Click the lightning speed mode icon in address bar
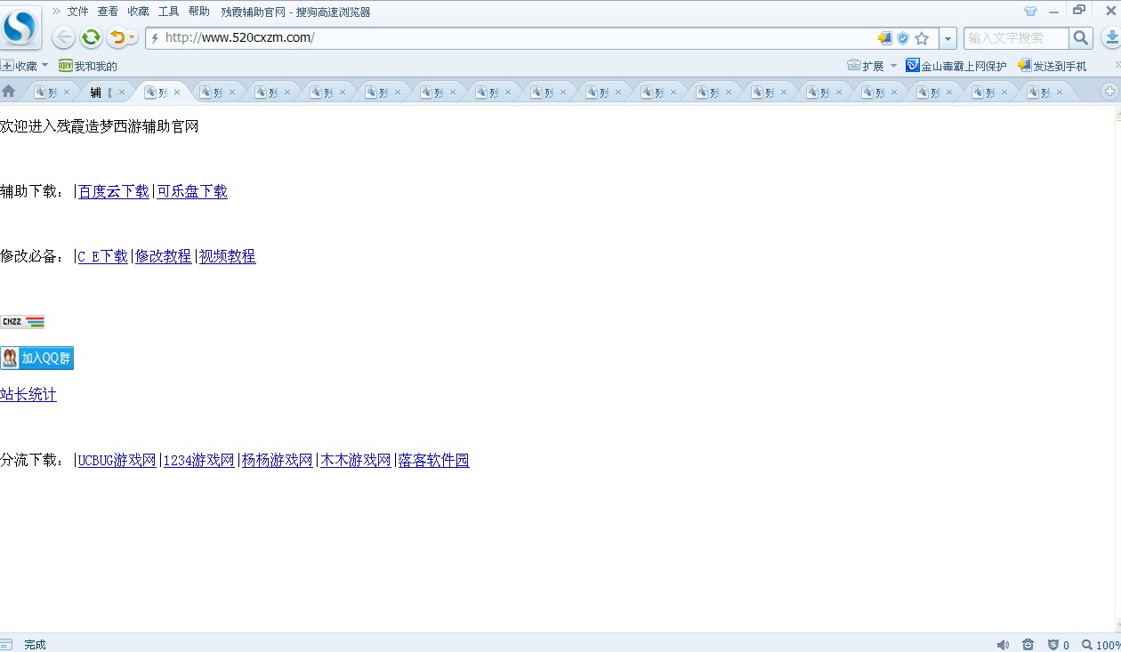The image size is (1121, 652). pos(155,38)
